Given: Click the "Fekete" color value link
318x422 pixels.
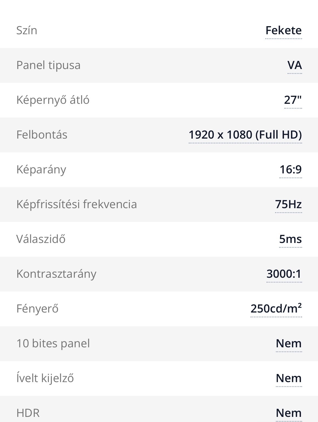Looking at the screenshot, I should (283, 30).
